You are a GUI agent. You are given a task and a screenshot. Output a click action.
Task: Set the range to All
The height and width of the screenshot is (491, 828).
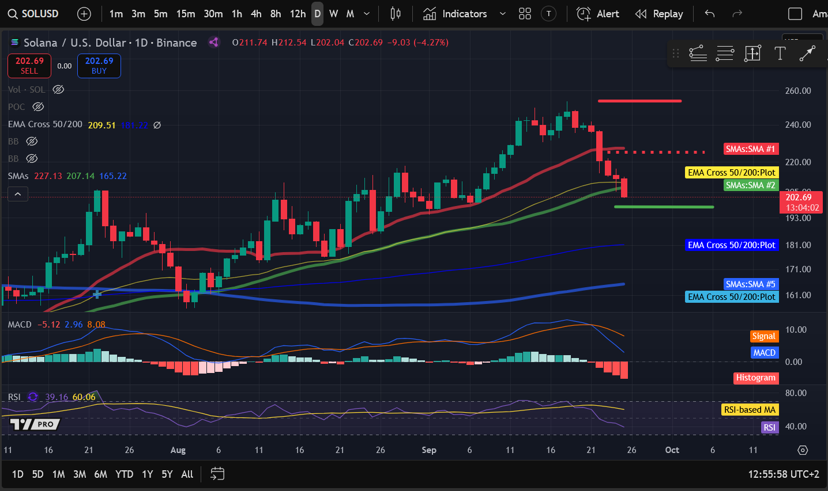[187, 474]
